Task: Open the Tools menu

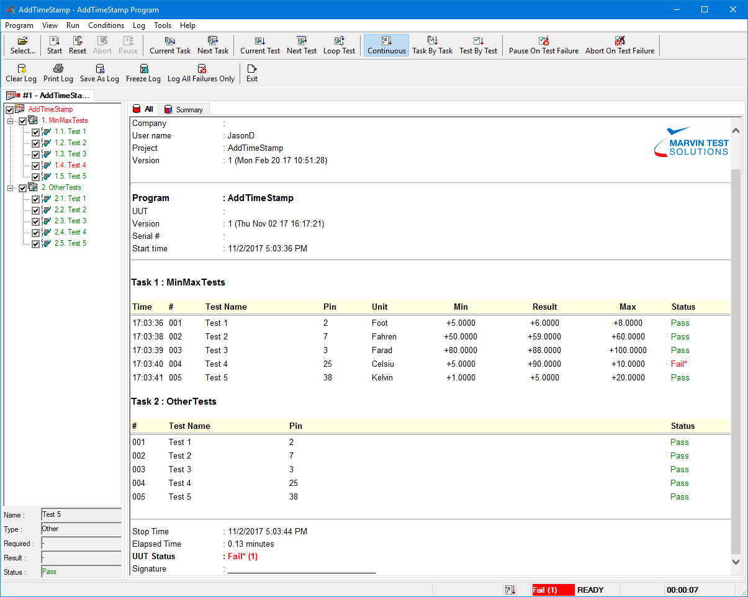Action: [x=163, y=25]
